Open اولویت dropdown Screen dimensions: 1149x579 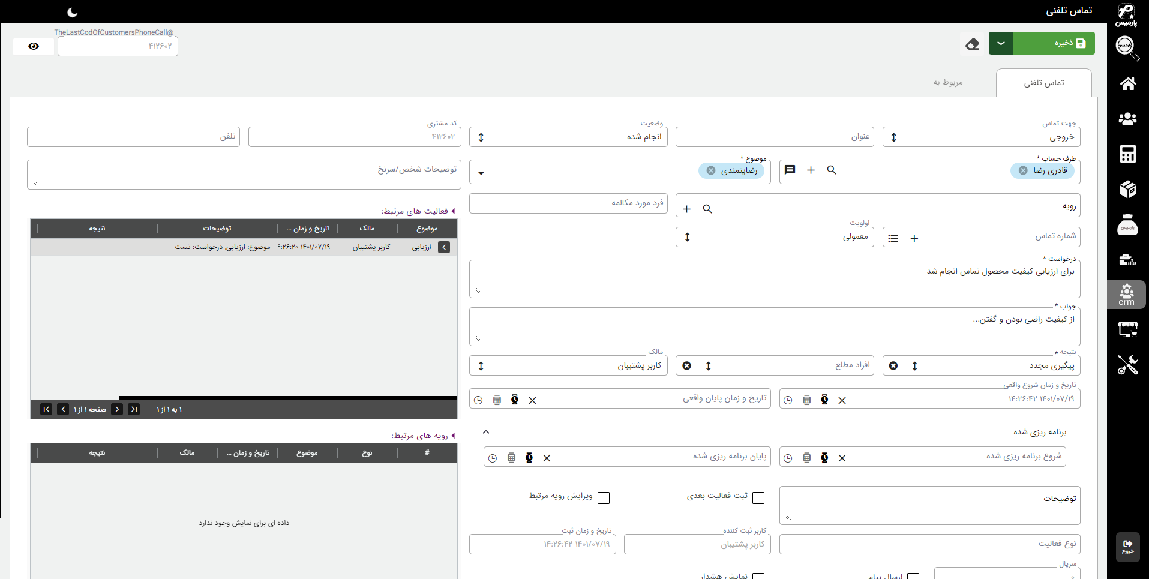(688, 237)
